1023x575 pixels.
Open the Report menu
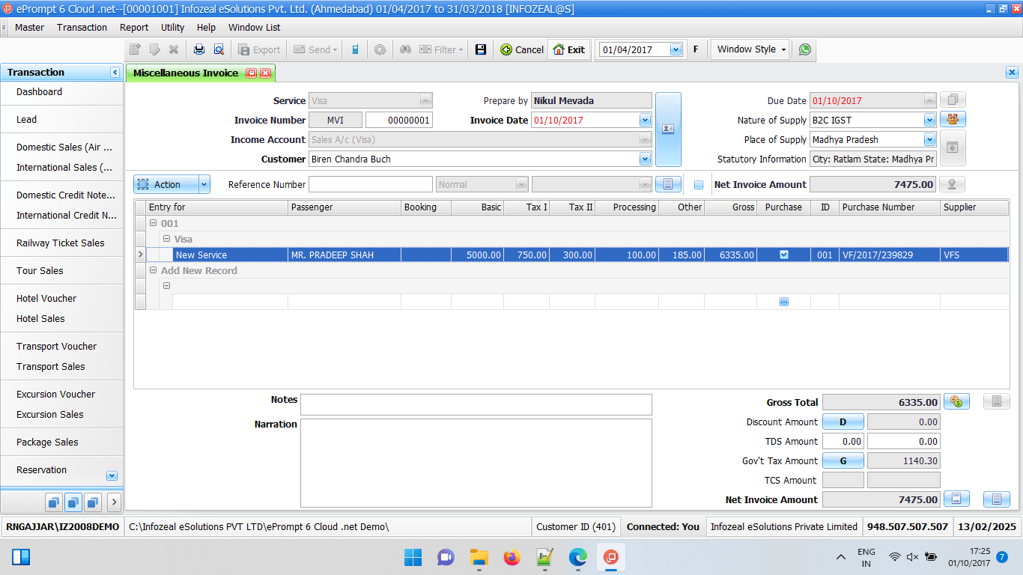tap(134, 27)
